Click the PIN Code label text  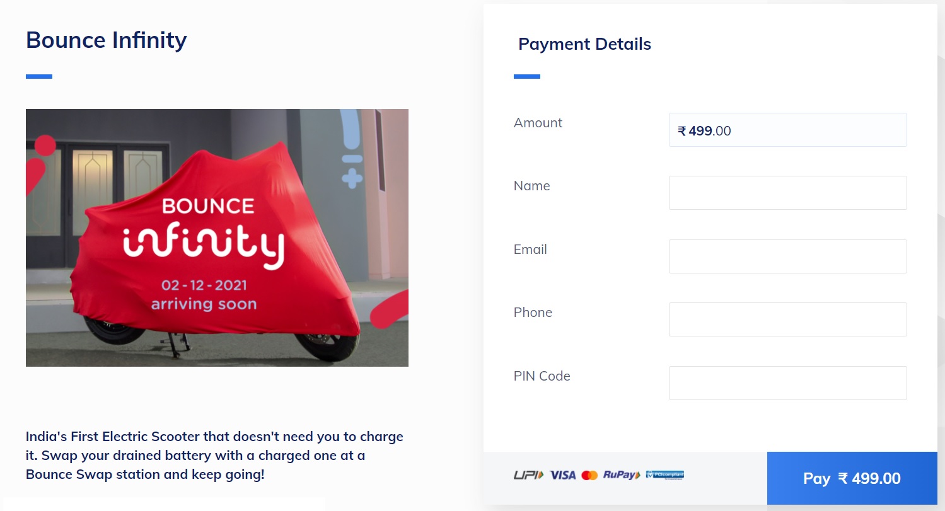tap(542, 376)
